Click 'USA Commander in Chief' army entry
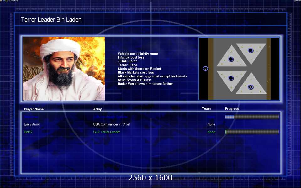 (112, 124)
